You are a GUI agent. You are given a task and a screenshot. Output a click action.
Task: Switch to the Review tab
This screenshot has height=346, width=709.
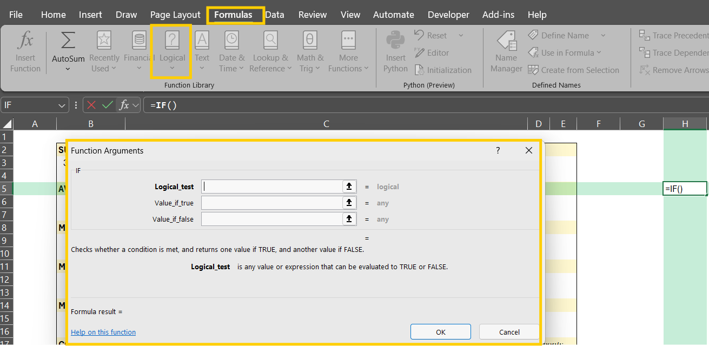pos(313,15)
